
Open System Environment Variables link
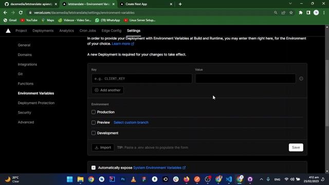pos(159,168)
